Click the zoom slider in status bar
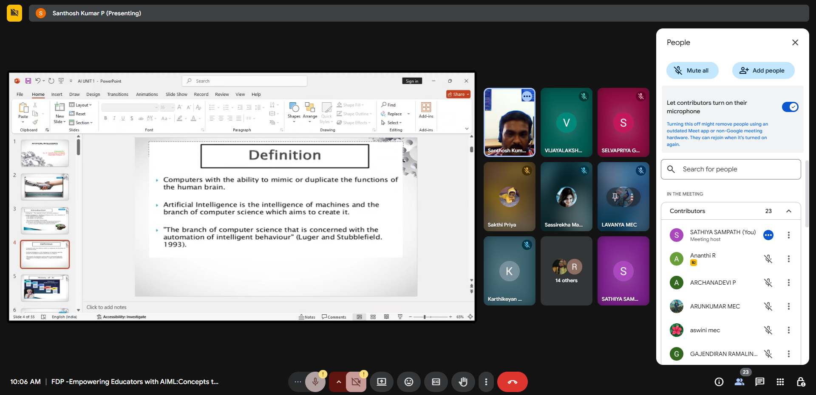 pos(430,317)
